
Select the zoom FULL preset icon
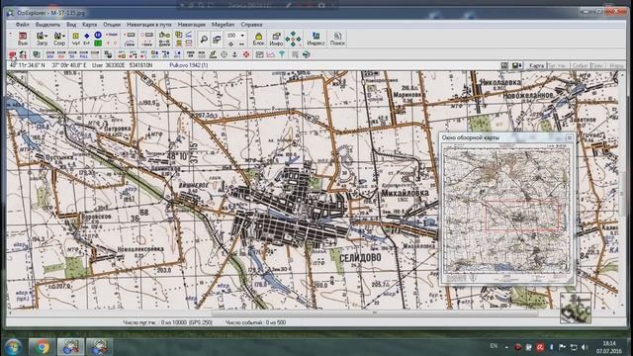tap(84, 54)
